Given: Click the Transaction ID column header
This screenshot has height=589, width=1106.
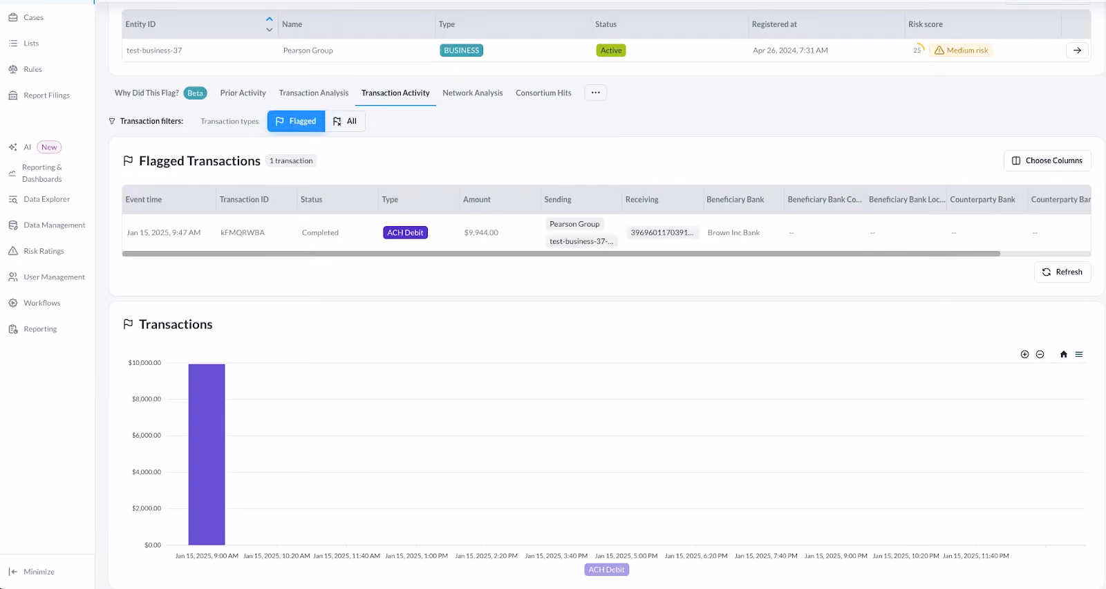Looking at the screenshot, I should (x=256, y=200).
